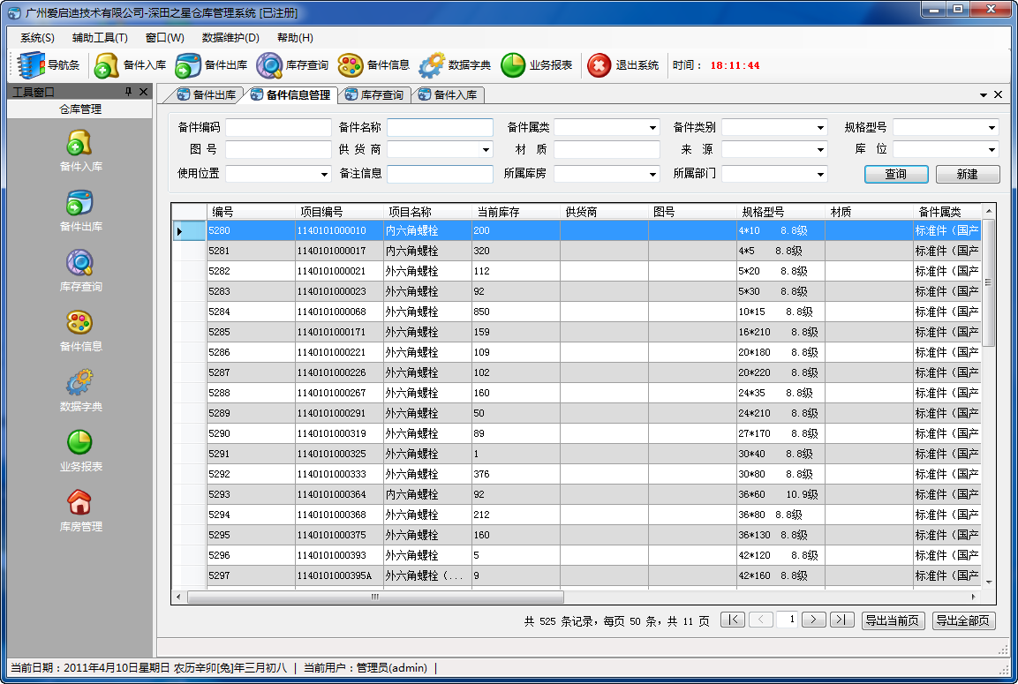Focus the 备件名称 input field

coord(440,128)
